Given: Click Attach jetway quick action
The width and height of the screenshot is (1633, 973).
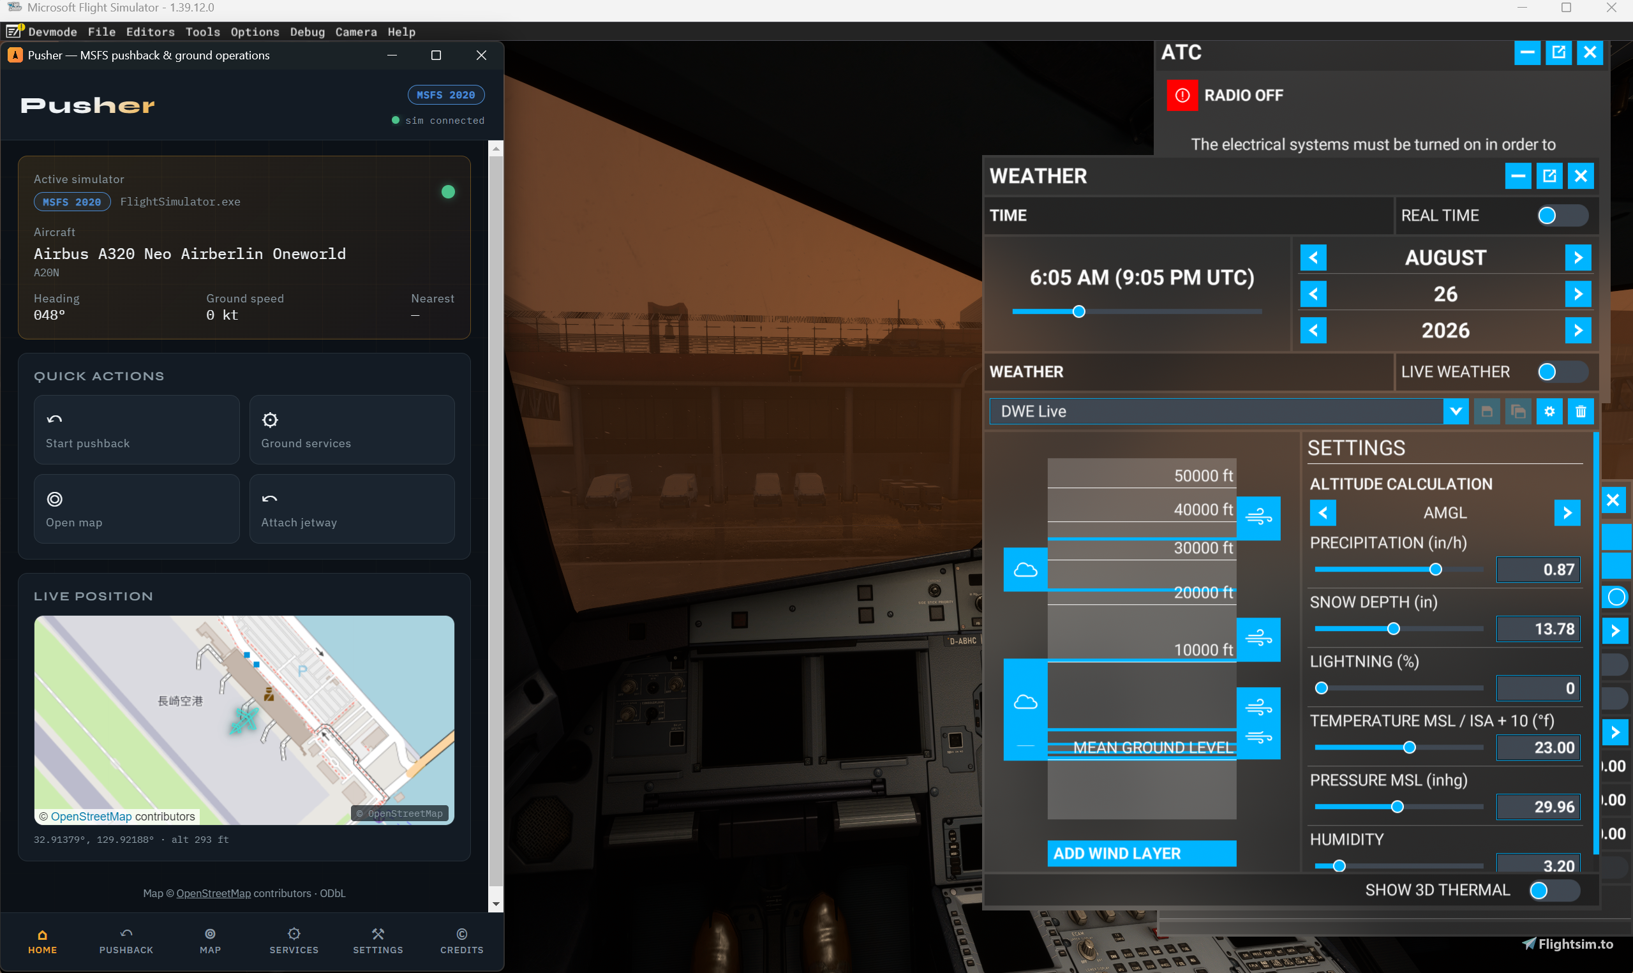Looking at the screenshot, I should coord(352,509).
